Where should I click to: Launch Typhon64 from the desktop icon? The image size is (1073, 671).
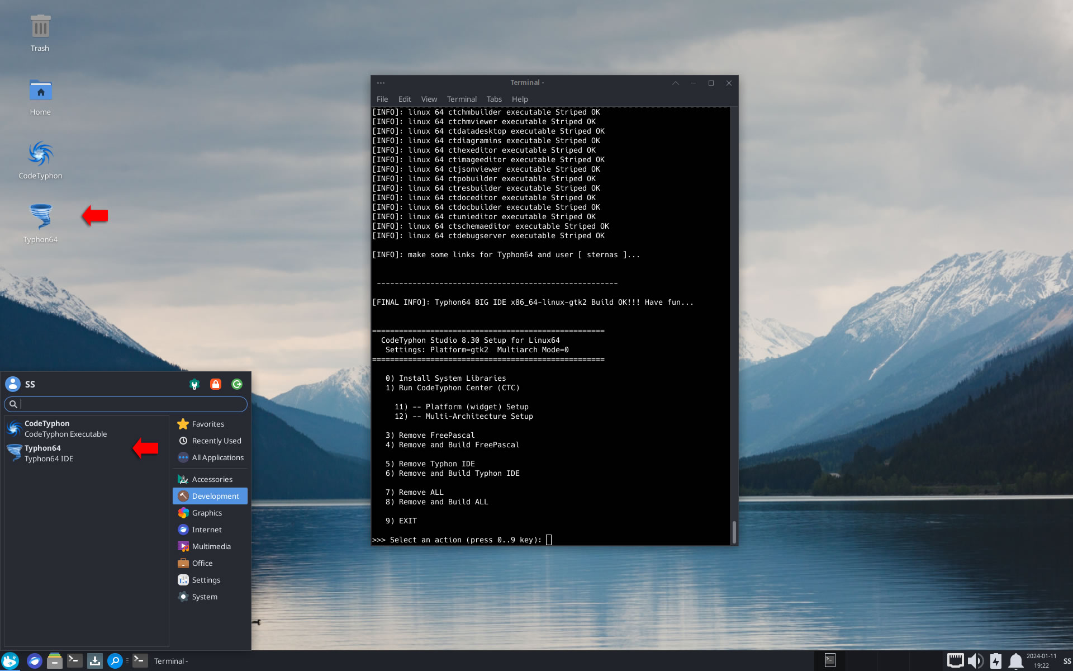pos(40,224)
